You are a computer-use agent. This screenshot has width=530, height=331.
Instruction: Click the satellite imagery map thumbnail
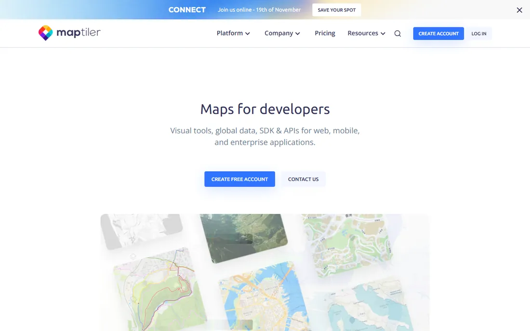point(243,237)
